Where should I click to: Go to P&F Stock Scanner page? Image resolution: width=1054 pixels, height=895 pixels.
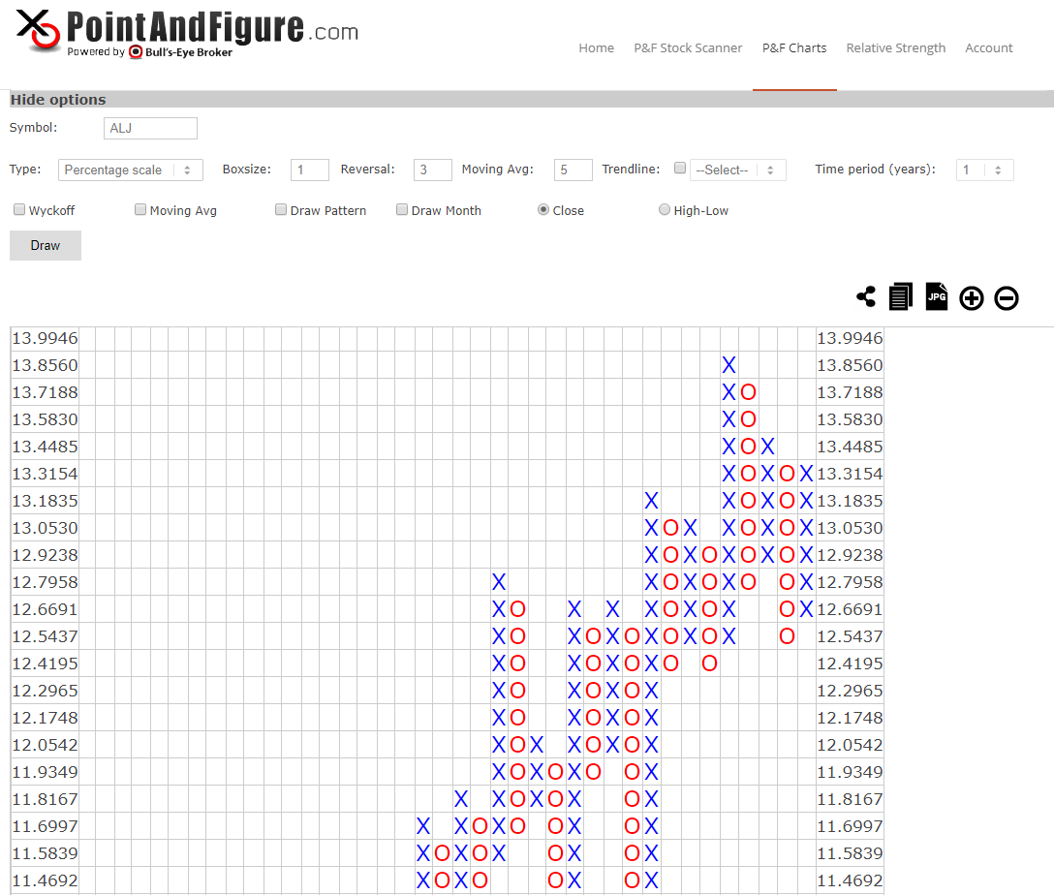[688, 47]
